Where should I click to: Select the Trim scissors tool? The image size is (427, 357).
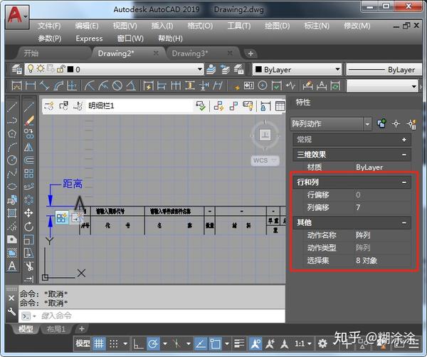coord(28,266)
